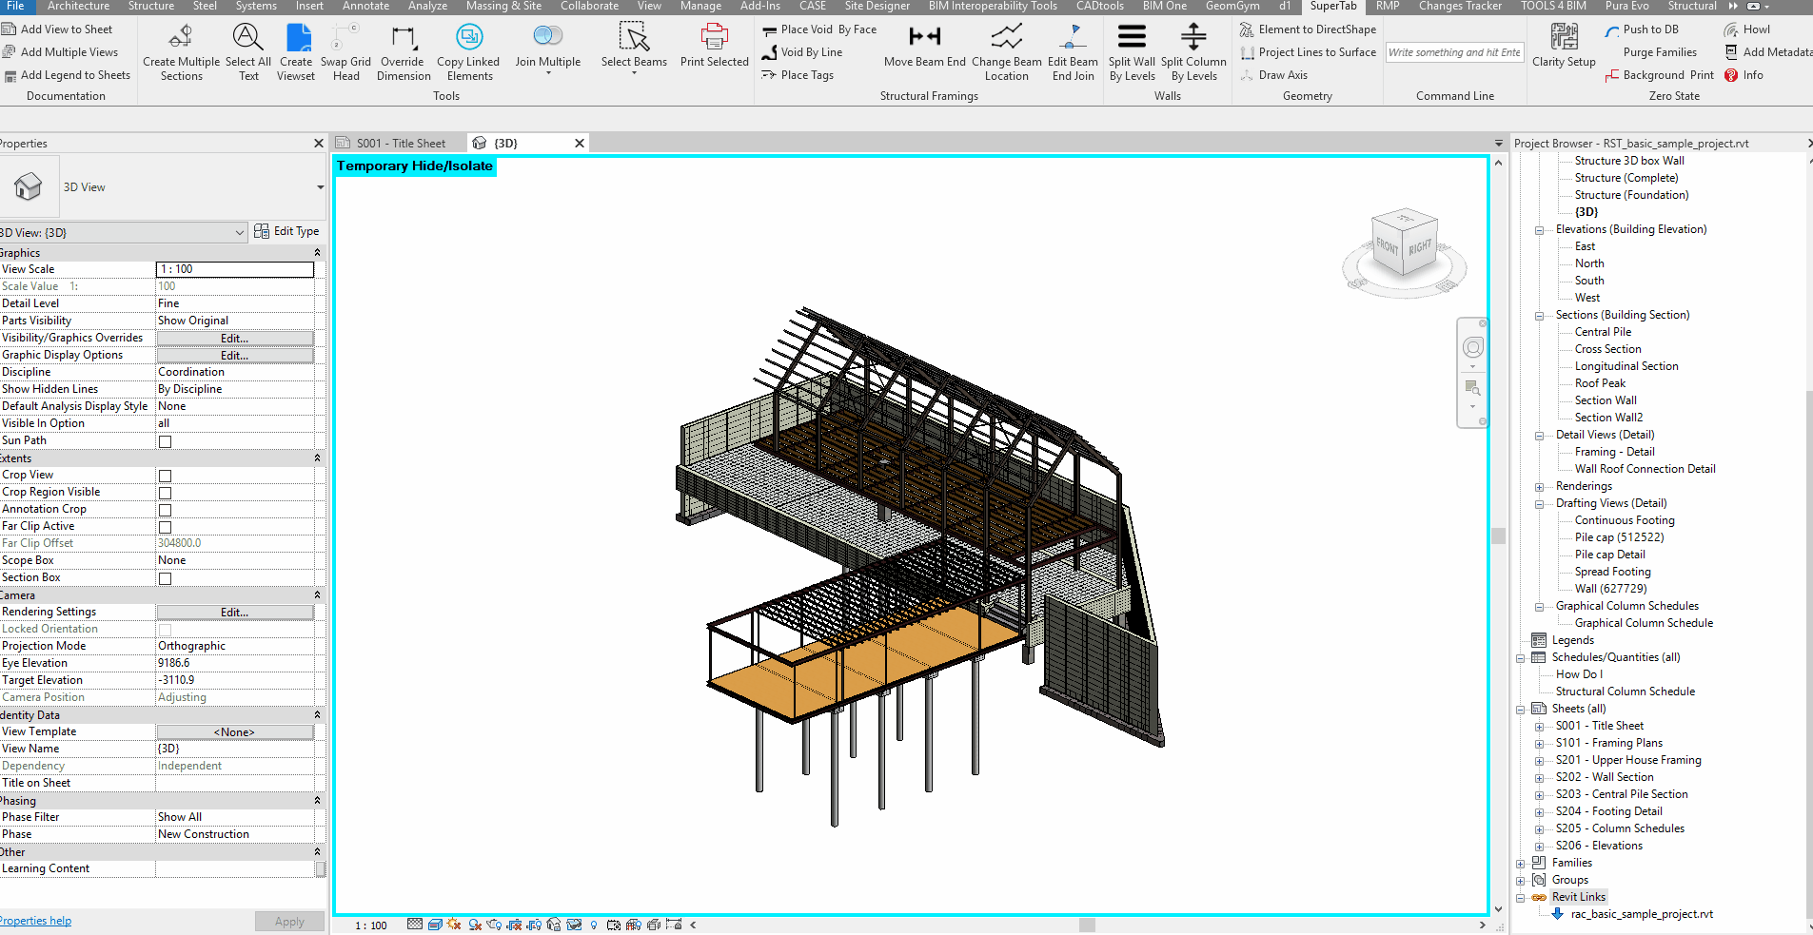Enable the Section Box checkbox
Image resolution: width=1813 pixels, height=935 pixels.
click(165, 578)
